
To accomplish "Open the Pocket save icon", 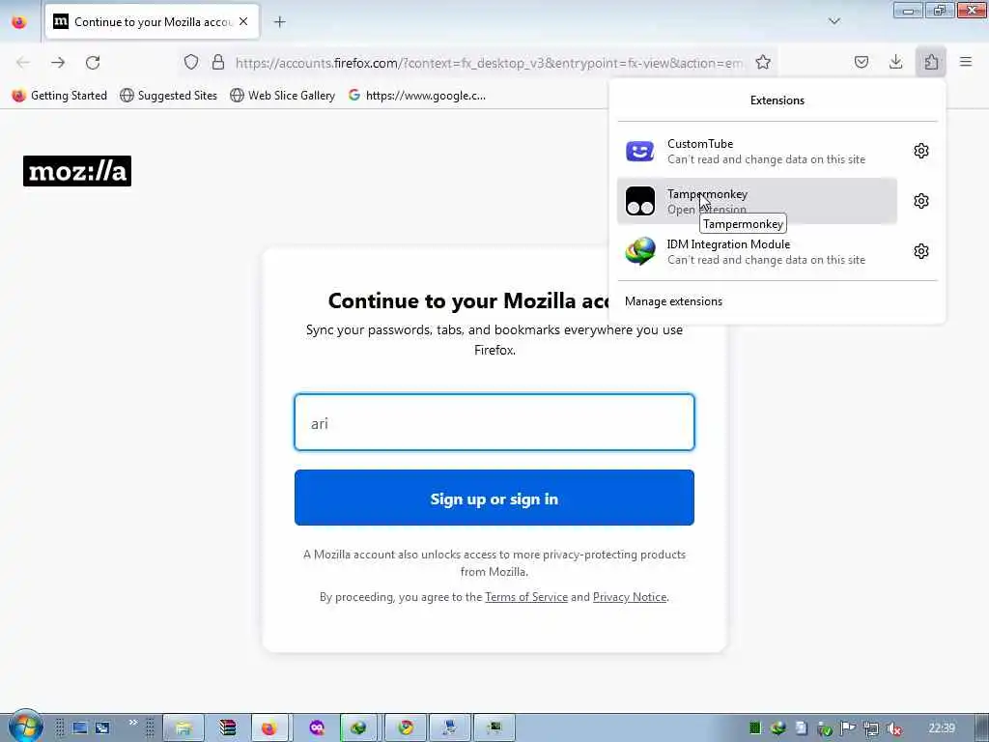I will (862, 62).
